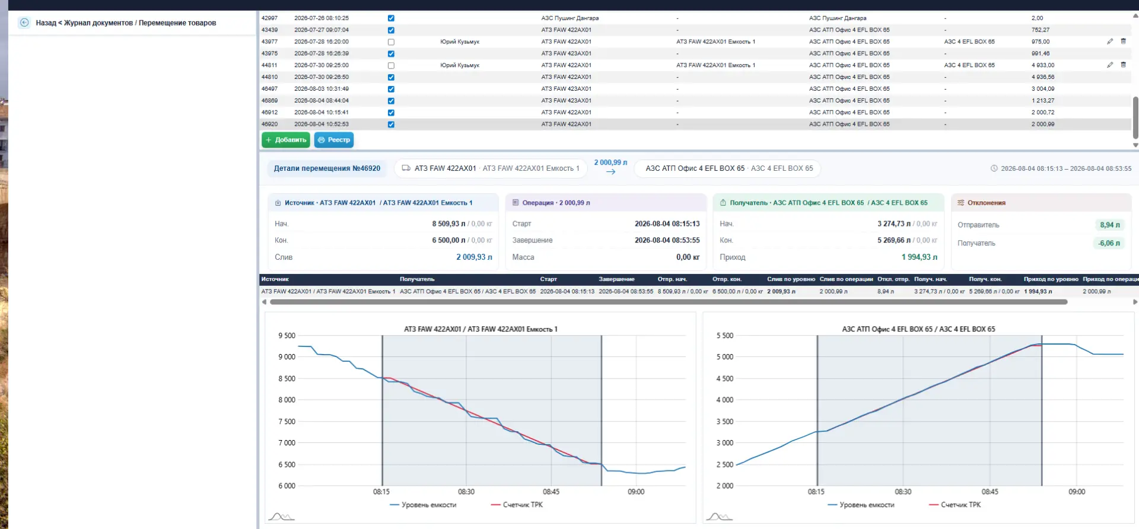Click the left scroll arrow of details table

[x=264, y=302]
